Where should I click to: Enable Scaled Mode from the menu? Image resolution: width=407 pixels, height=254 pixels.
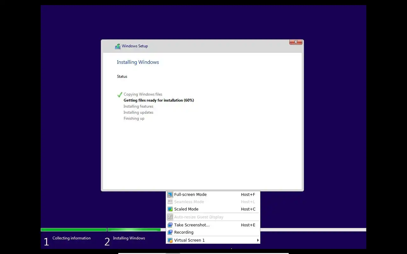pyautogui.click(x=213, y=209)
